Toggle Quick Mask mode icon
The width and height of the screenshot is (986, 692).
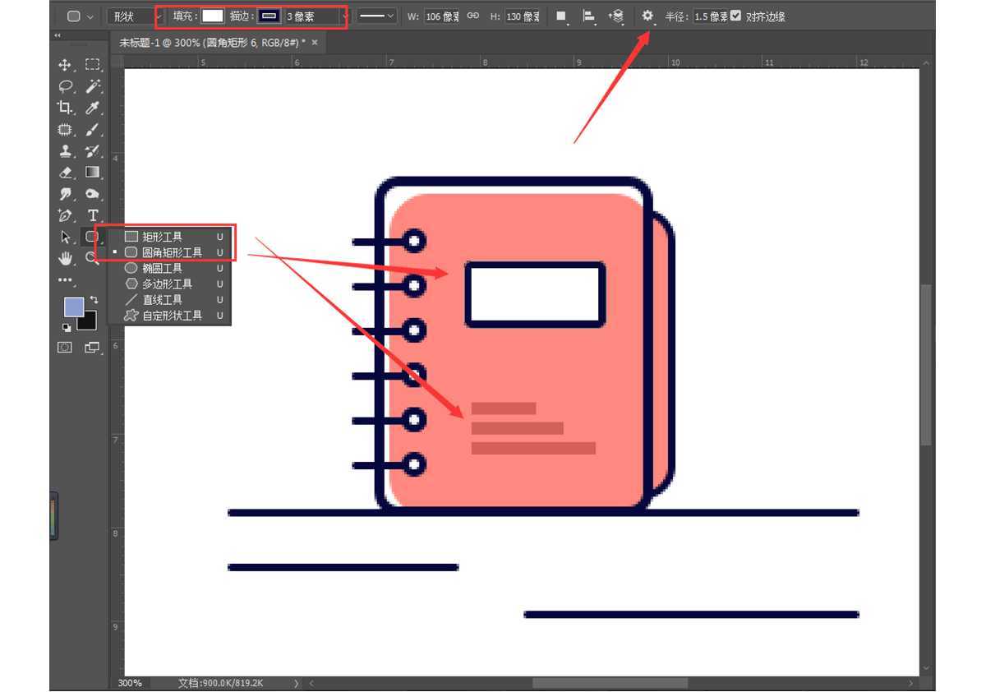(65, 348)
